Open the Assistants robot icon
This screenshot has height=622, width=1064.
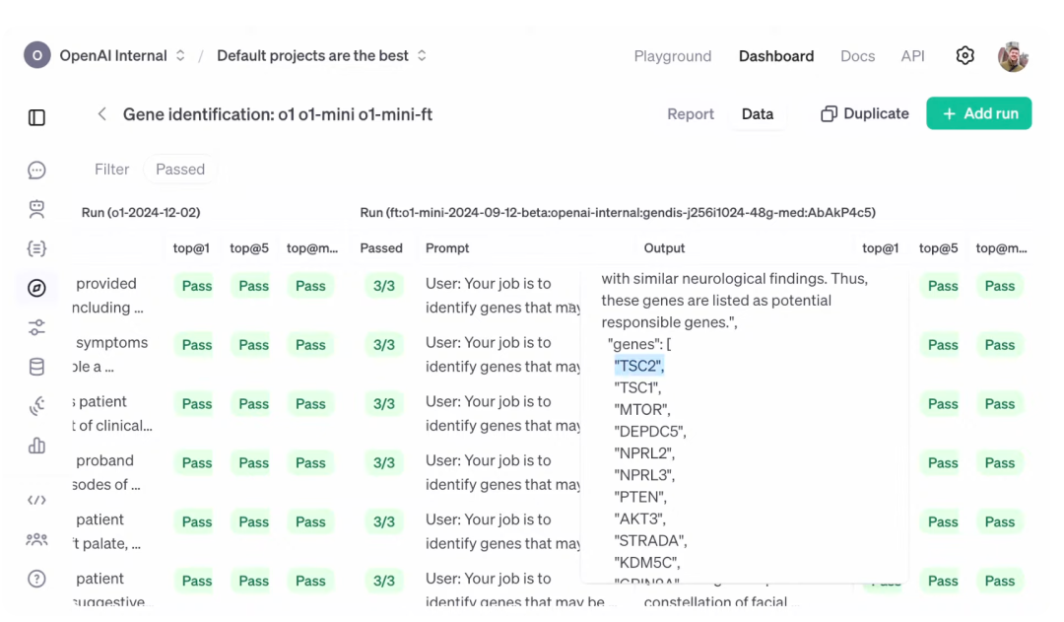(x=36, y=209)
